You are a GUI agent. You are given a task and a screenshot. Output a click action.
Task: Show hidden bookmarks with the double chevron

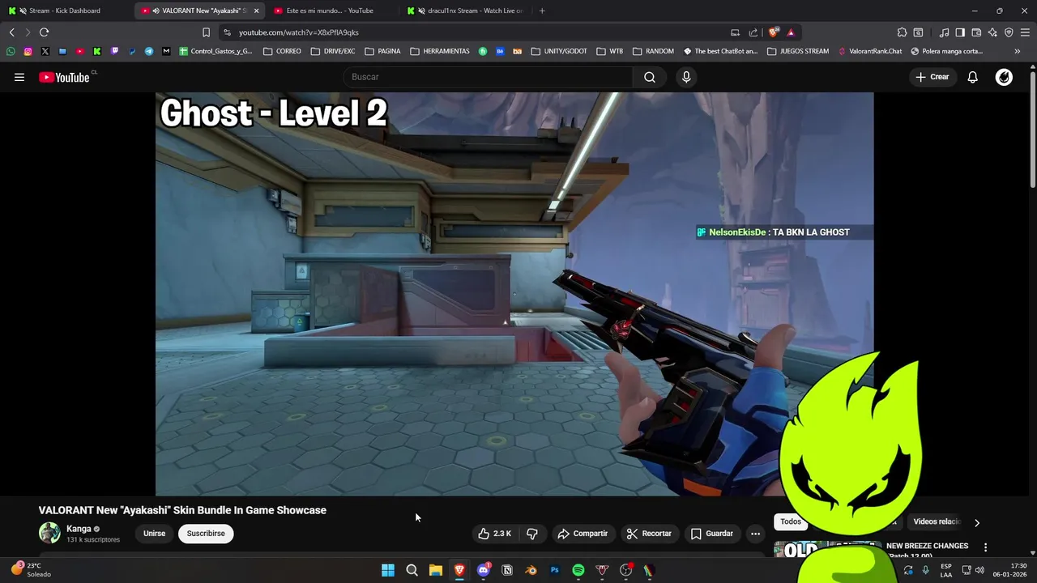tap(1018, 51)
